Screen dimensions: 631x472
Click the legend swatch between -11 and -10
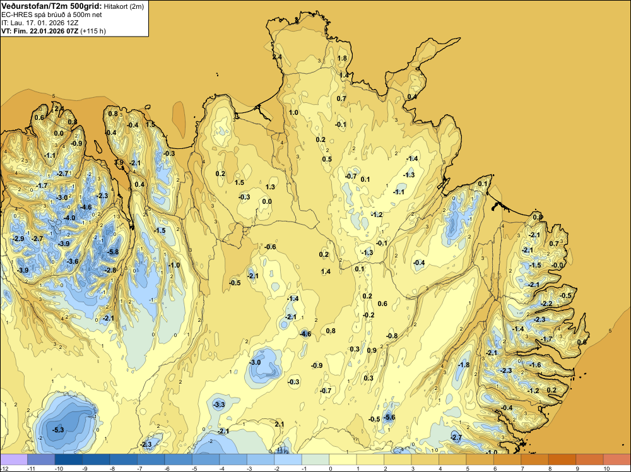coord(41,459)
